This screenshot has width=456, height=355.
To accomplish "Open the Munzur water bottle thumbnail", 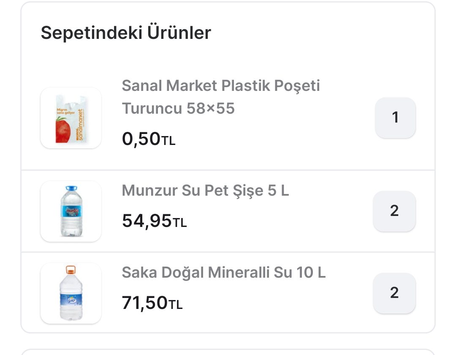I will [x=71, y=211].
